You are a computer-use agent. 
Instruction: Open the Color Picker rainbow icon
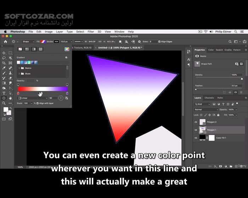coord(67,49)
